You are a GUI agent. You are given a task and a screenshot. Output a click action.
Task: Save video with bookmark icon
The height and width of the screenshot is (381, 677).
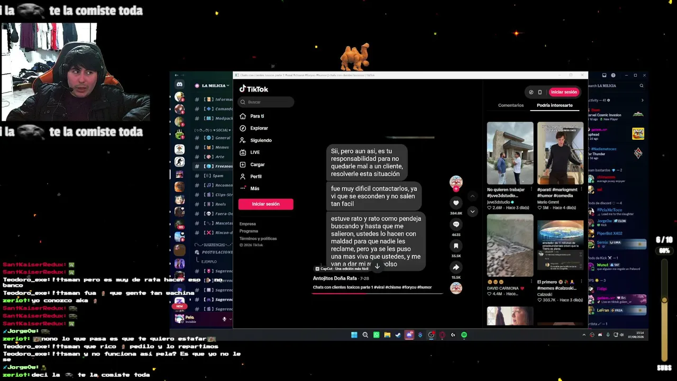pos(456,246)
